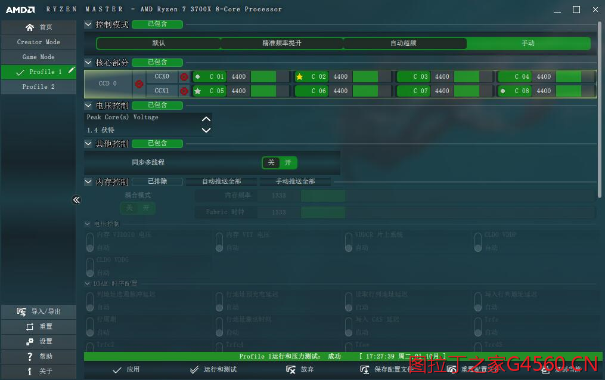This screenshot has width=605, height=380.
Task: Select Profile 2 in the sidebar
Action: 38,86
